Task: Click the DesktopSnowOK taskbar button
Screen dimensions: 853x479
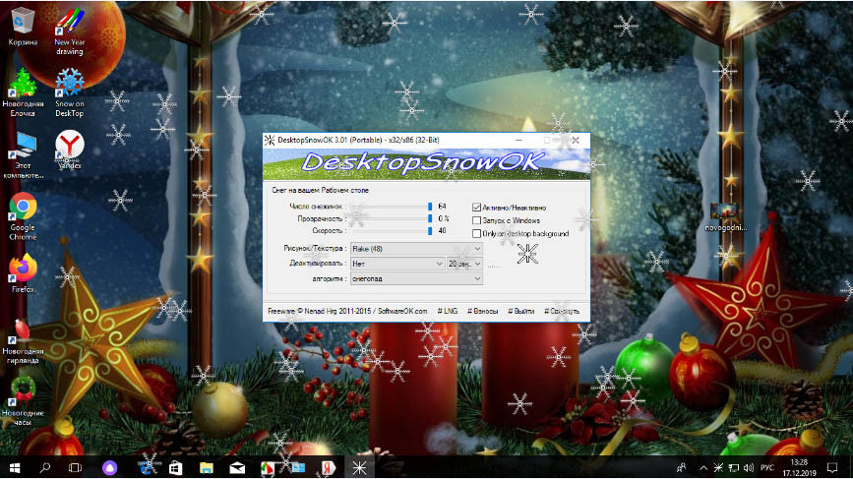Action: 359,467
